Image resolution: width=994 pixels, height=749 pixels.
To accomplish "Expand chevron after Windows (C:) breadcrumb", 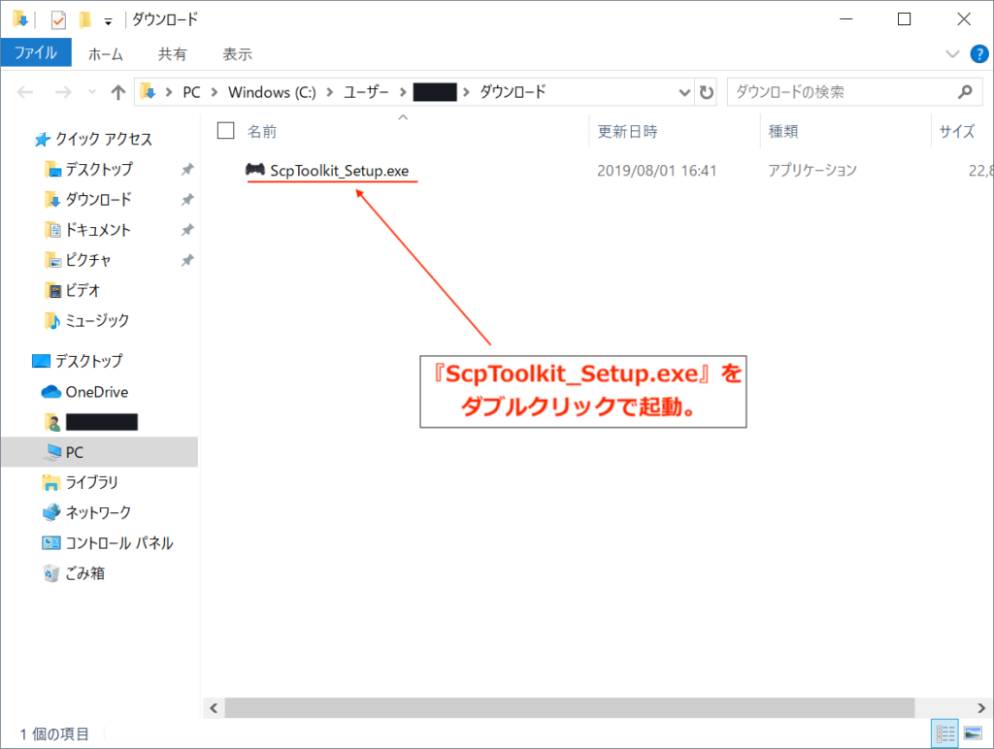I will click(330, 92).
